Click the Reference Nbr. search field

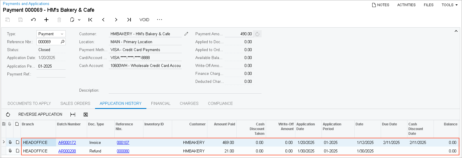pos(48,42)
